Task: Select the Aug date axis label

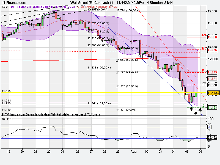Action: (133, 152)
